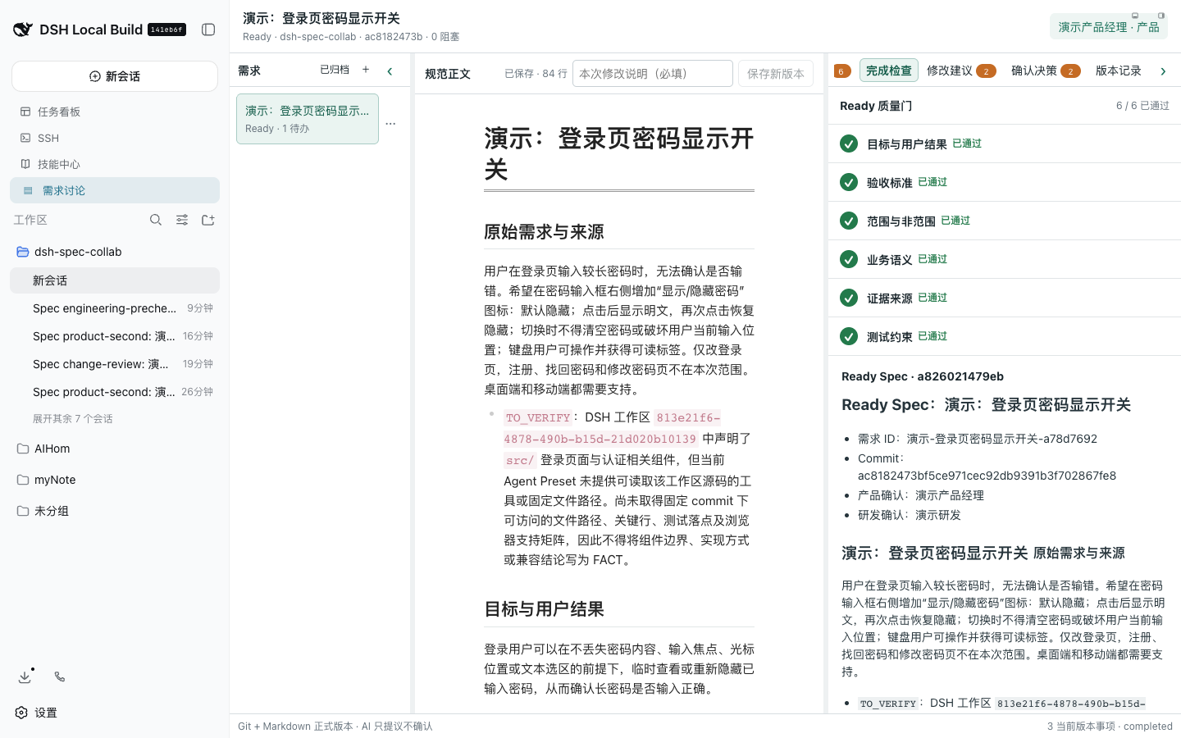Expand the 未分组 folder
This screenshot has height=738, width=1181.
[x=115, y=511]
